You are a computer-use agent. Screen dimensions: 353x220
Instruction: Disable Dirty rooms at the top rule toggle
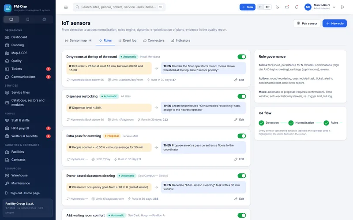coord(241,57)
